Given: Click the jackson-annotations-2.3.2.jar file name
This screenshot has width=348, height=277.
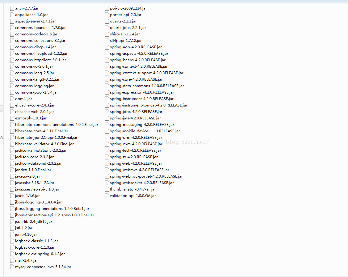Looking at the screenshot, I should [x=41, y=151].
